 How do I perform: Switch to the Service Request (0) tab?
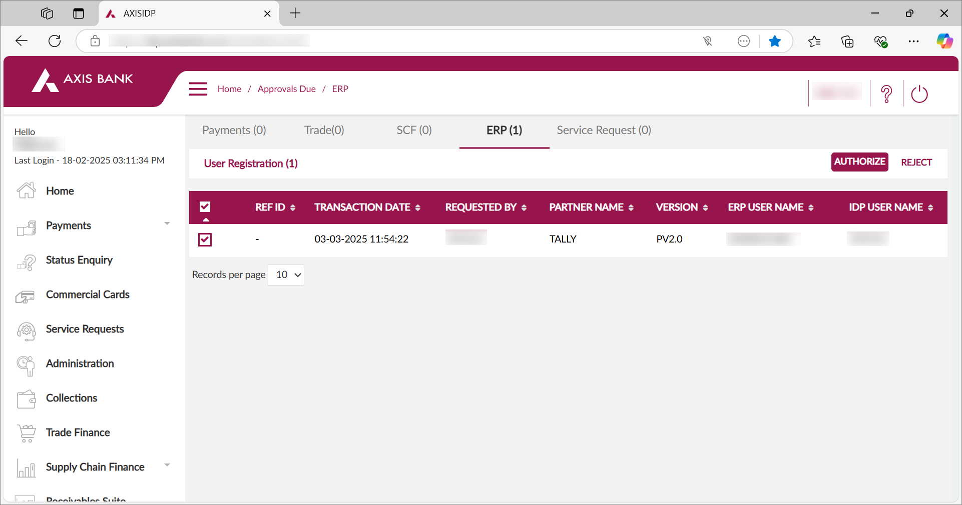(604, 130)
